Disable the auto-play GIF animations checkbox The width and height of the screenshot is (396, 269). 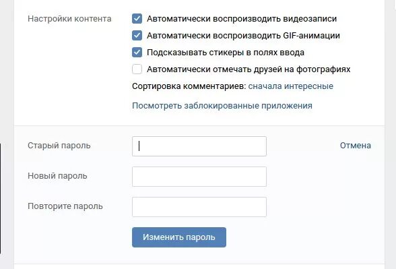point(137,35)
